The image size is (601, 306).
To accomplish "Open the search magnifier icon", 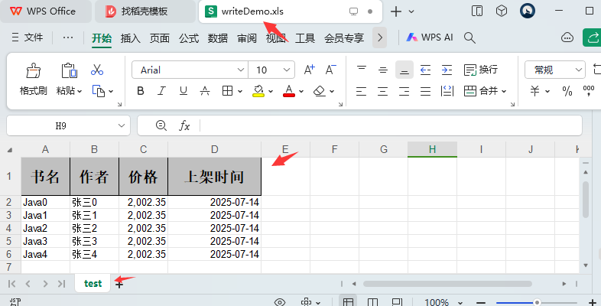I will [x=469, y=37].
